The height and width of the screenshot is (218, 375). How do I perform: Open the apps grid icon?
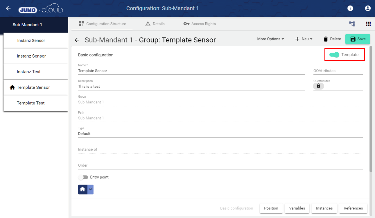[x=368, y=24]
